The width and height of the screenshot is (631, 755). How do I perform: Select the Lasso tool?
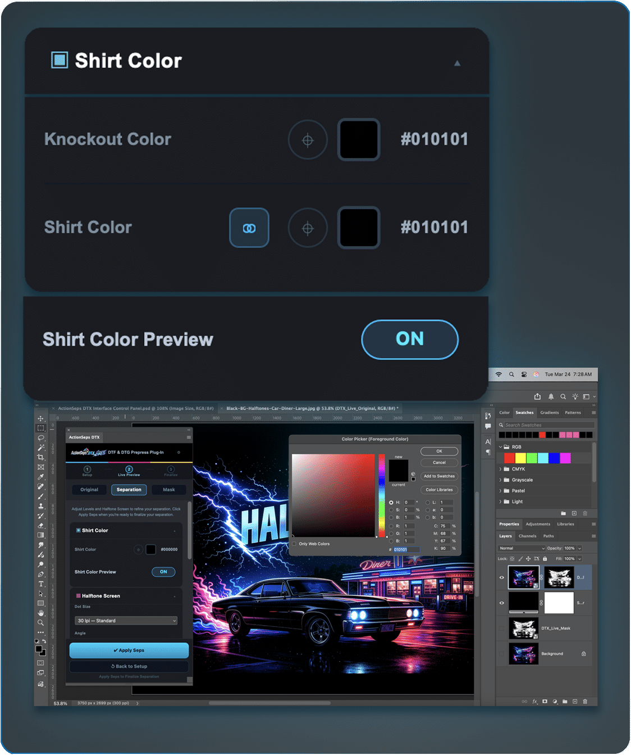click(40, 437)
